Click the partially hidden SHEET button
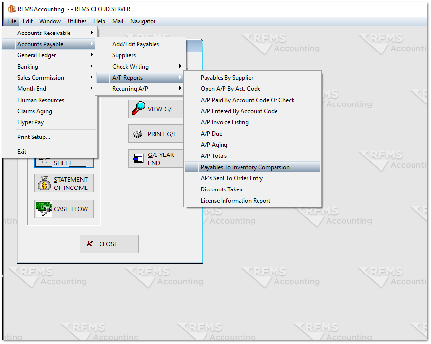The image size is (431, 344). tap(64, 163)
